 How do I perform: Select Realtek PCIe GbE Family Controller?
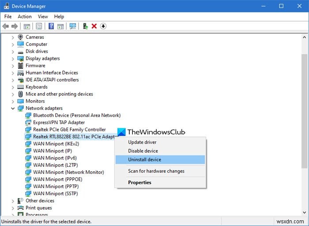[x=69, y=130]
